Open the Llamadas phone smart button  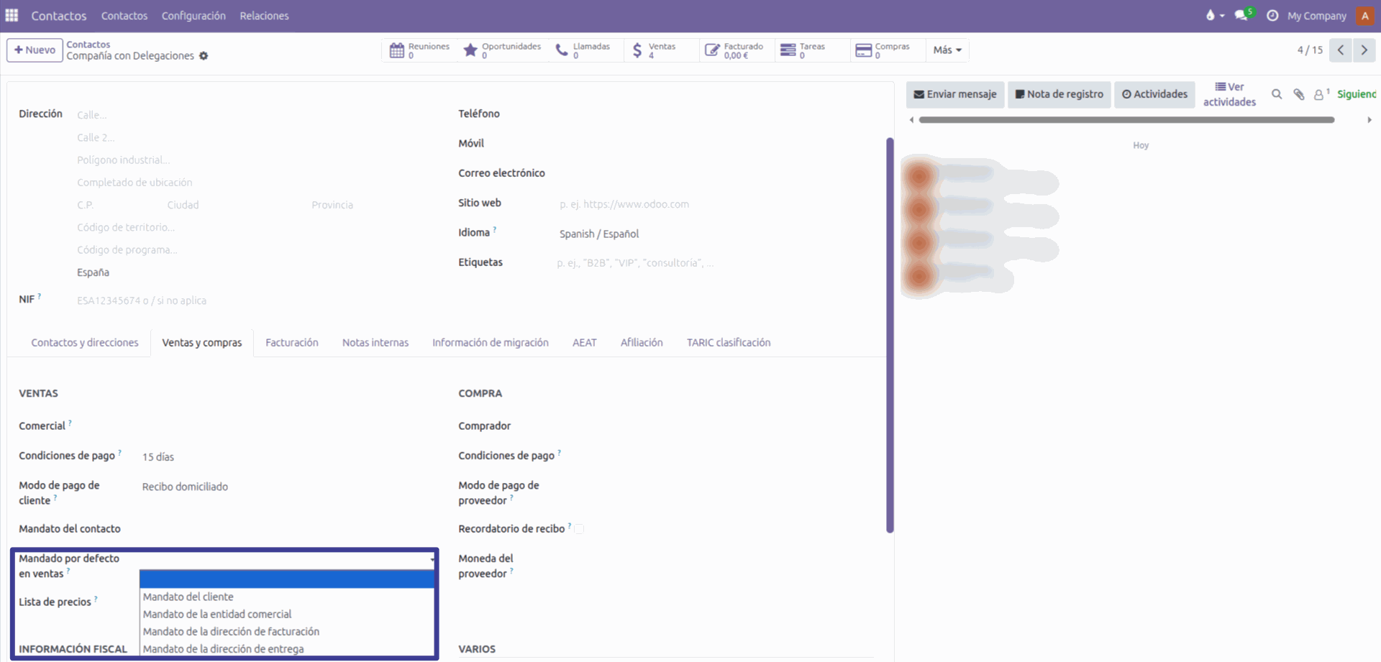583,50
